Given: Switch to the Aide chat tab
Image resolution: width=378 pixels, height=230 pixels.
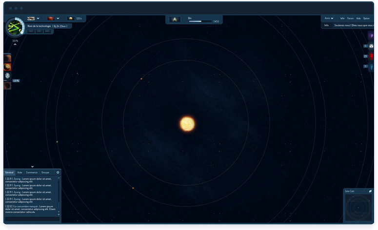Looking at the screenshot, I should click(20, 172).
